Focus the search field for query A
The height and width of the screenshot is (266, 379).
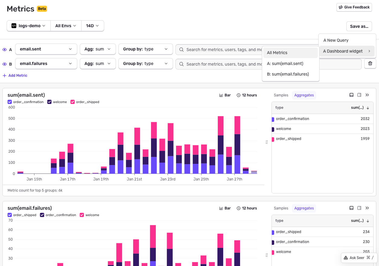coord(219,50)
